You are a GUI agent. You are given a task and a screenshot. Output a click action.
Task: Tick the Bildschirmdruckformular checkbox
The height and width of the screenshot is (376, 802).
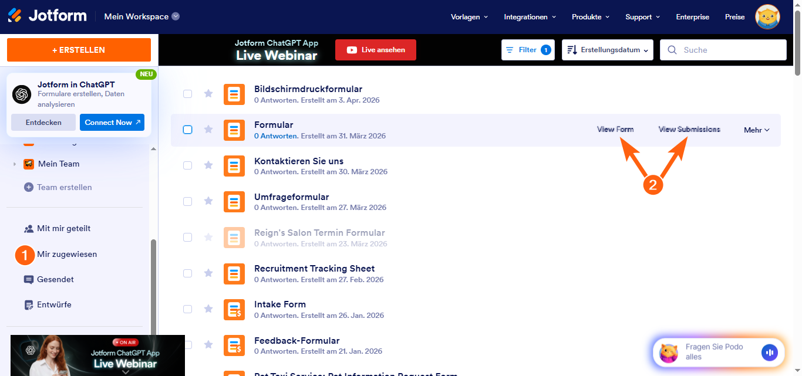(x=187, y=94)
